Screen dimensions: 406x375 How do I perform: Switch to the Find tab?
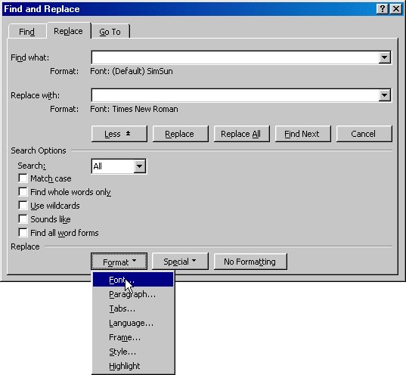[x=27, y=32]
